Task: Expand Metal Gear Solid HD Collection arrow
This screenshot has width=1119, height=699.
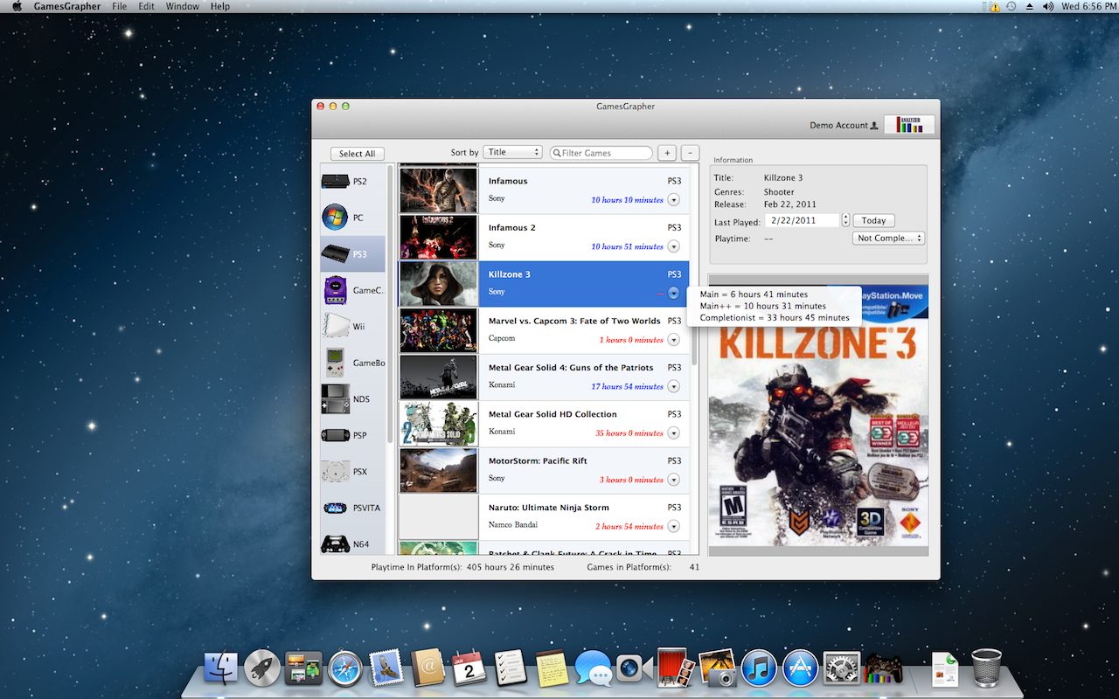Action: point(673,433)
